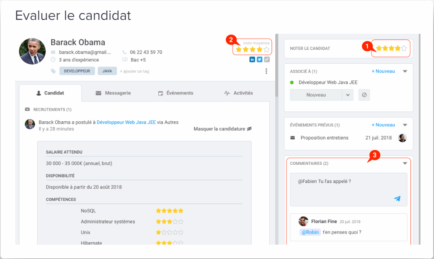Open the three-dot options menu
The image size is (434, 259).
pos(266,71)
